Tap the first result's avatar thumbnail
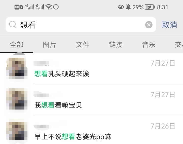183x144 pixels. (17, 68)
